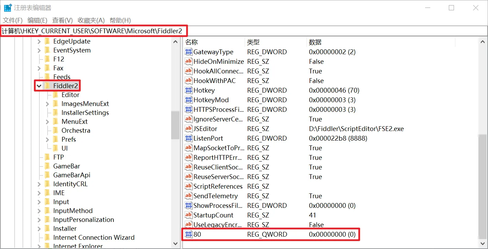Viewport: 488px width, 249px height.
Task: Click the string icon beside JSEditor
Action: 188,129
